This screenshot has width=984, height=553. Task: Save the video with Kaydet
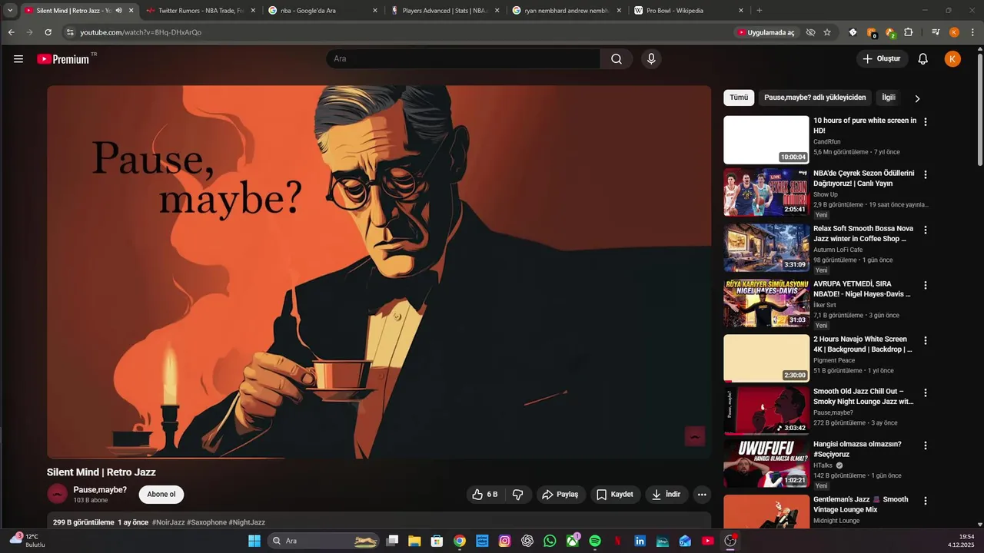(x=616, y=495)
